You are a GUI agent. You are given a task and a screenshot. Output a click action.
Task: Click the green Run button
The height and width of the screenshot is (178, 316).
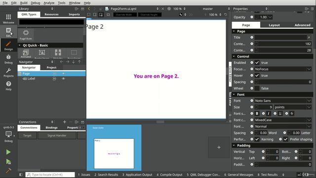pyautogui.click(x=8, y=152)
